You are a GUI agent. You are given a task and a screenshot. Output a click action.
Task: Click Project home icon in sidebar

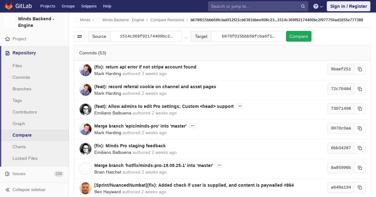[x=8, y=39]
